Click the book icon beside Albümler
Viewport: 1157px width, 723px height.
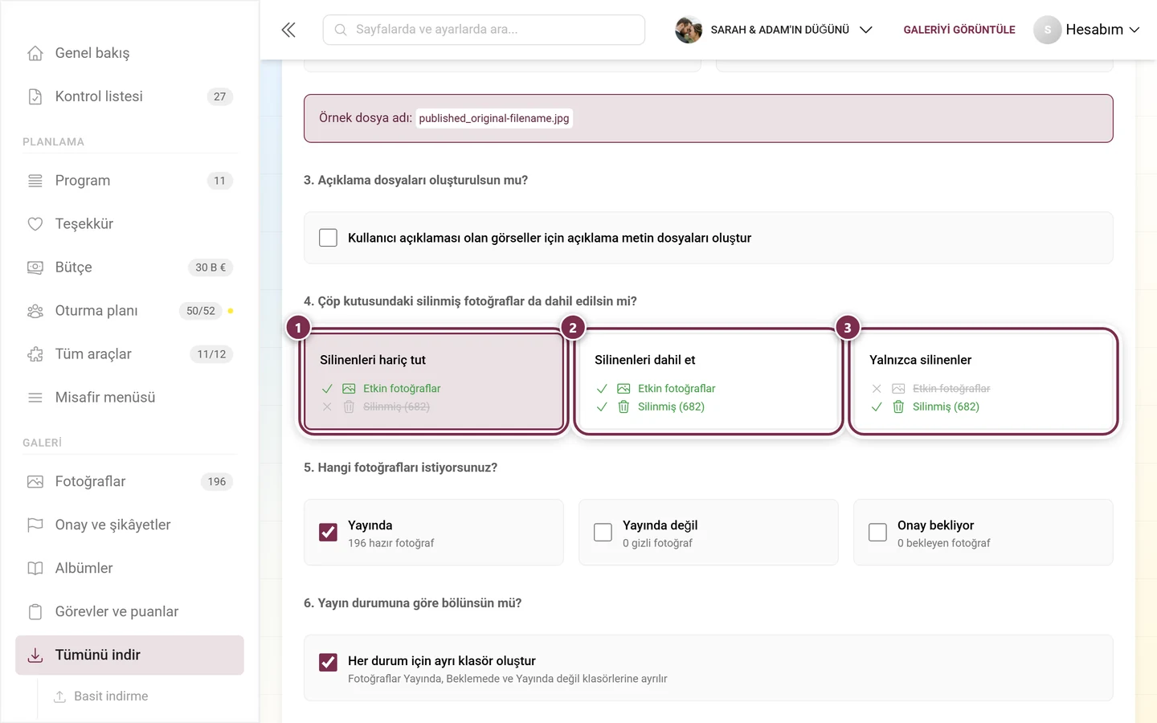click(35, 569)
